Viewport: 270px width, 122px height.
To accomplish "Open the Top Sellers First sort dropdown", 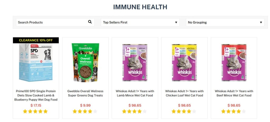I will [x=140, y=22].
